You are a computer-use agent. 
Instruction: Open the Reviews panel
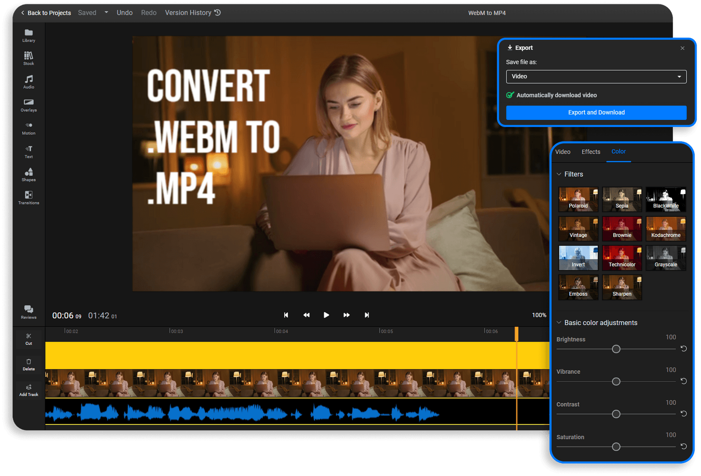[28, 311]
